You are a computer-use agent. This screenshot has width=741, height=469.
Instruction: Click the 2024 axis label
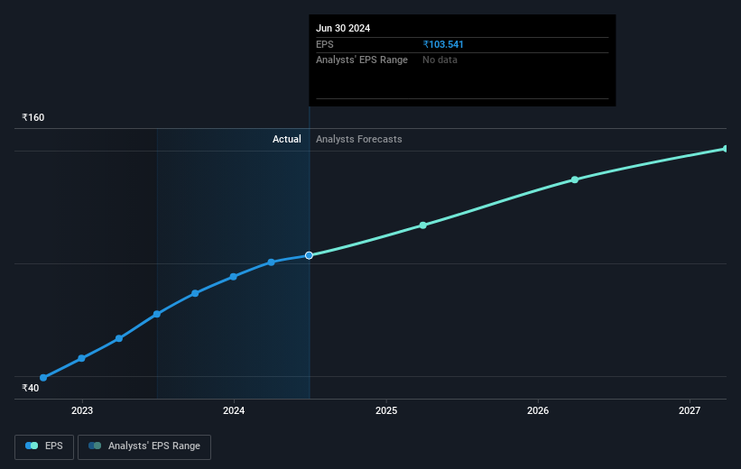(x=234, y=411)
